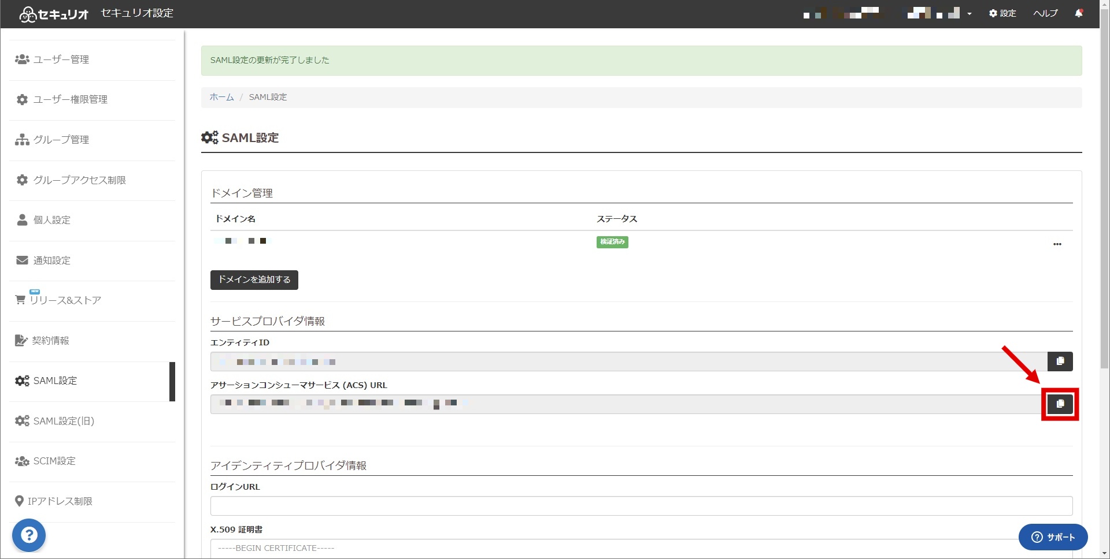The image size is (1110, 559).
Task: Open IPアドレス制限 in sidebar
Action: [92, 501]
